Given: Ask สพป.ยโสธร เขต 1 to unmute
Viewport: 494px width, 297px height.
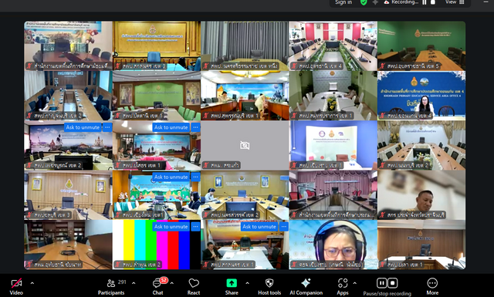Looking at the screenshot, I should click(171, 127).
